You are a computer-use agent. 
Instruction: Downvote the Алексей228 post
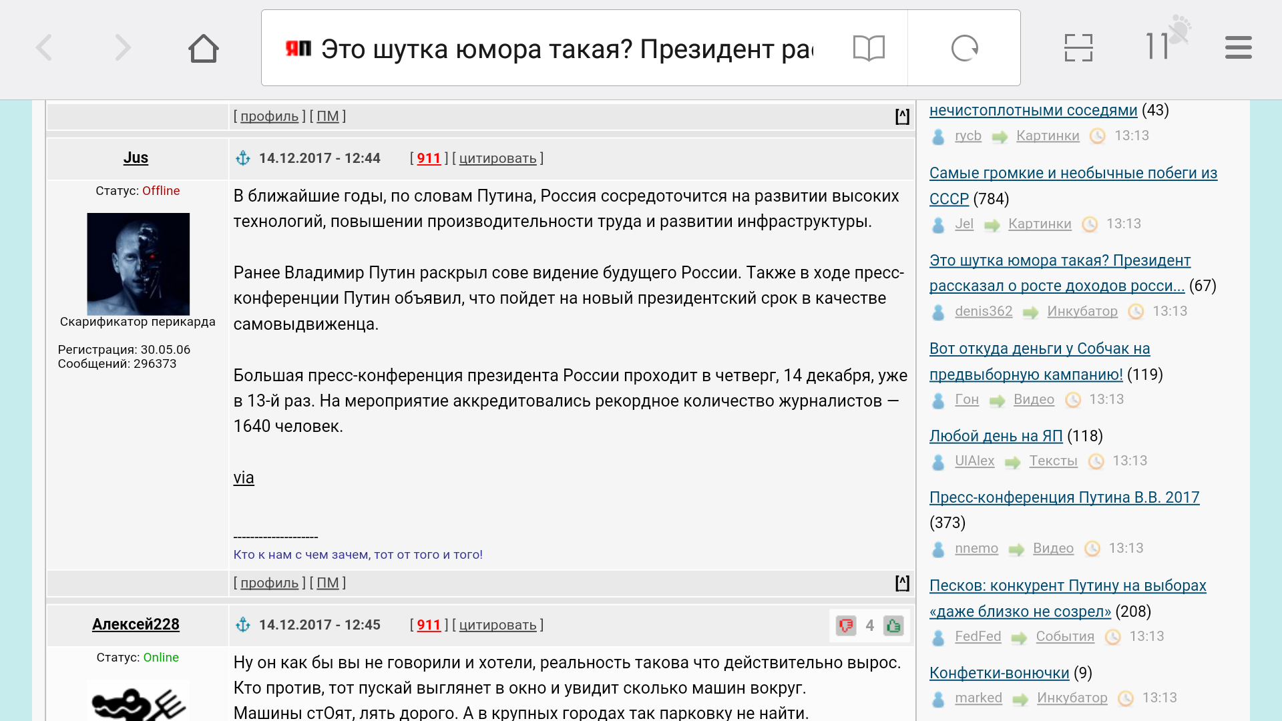(x=846, y=626)
